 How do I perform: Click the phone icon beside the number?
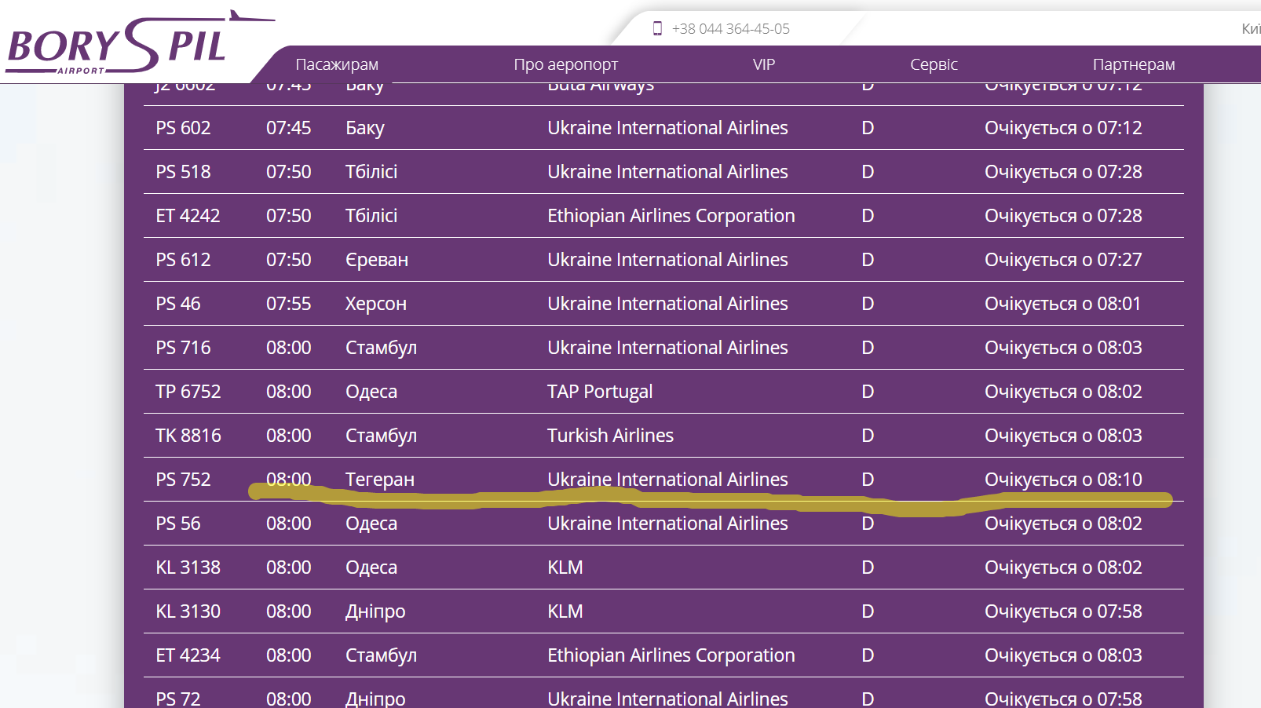pos(657,29)
